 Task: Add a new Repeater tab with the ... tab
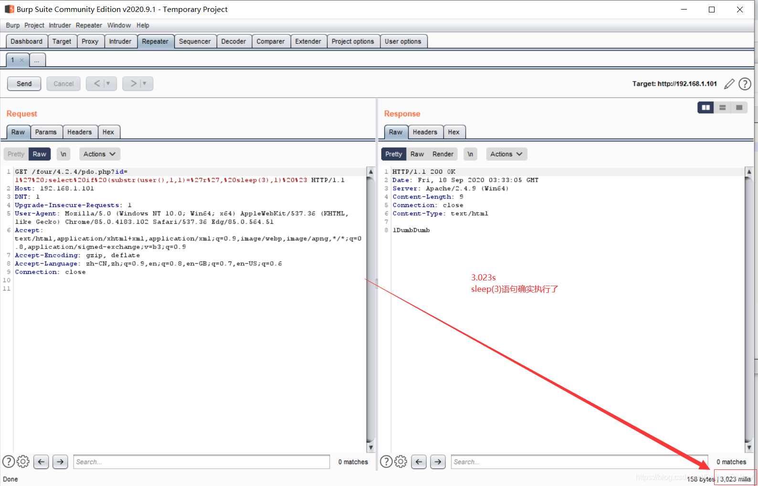[x=37, y=60]
